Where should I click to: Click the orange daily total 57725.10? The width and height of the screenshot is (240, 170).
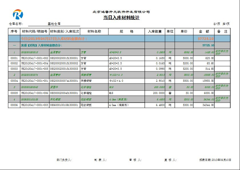(206, 39)
